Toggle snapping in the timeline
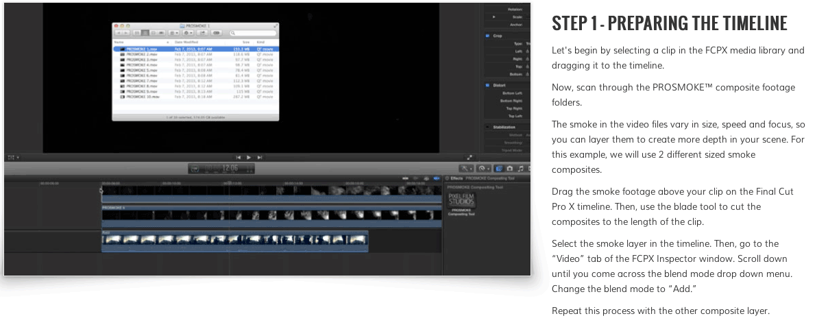Screen dimensions: 817x327 point(437,178)
